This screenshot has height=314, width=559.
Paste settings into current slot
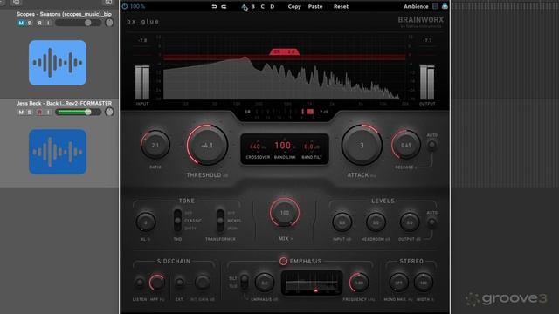coord(315,6)
